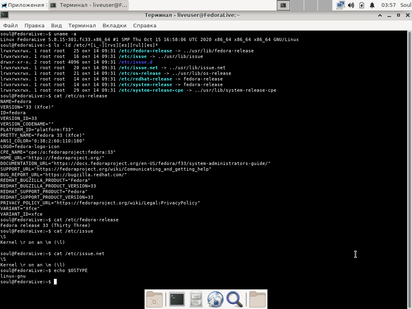The height and width of the screenshot is (309, 412).
Task: Click the PRETTY_NAME="Fedora 33 (Xfce)" line
Action: coord(43,135)
